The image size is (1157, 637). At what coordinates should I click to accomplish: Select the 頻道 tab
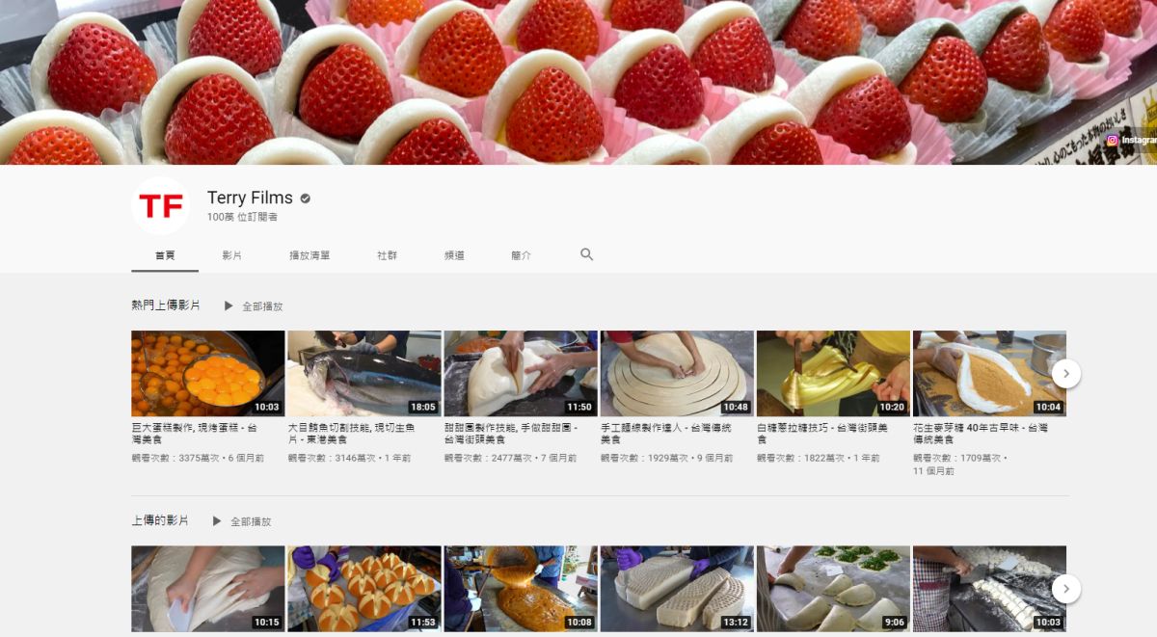pos(454,255)
